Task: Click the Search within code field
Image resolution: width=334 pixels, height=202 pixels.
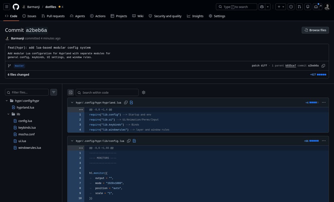Action: point(107,92)
